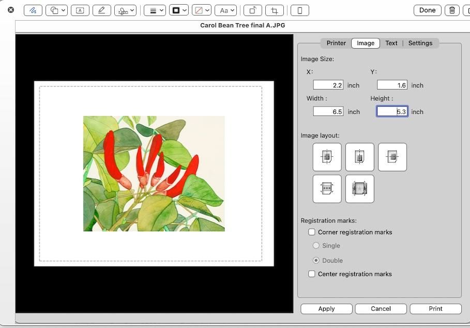Image resolution: width=470 pixels, height=328 pixels.
Task: Open the line style dropdown
Action: [x=155, y=10]
